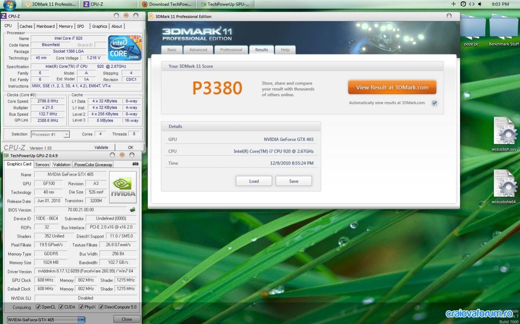520x324 pixels.
Task: Open the Windows Start orb
Action: point(9,4)
